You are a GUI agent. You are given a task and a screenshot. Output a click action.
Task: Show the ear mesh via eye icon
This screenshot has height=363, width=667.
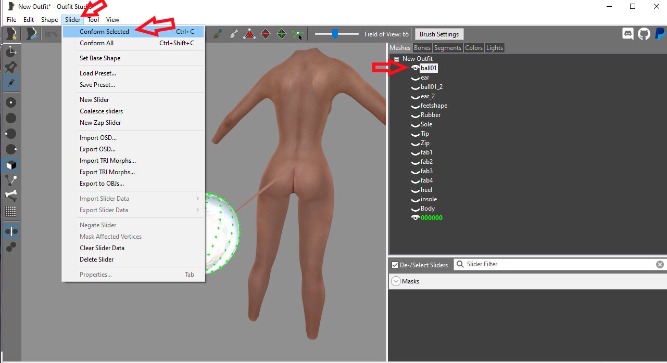coord(416,77)
